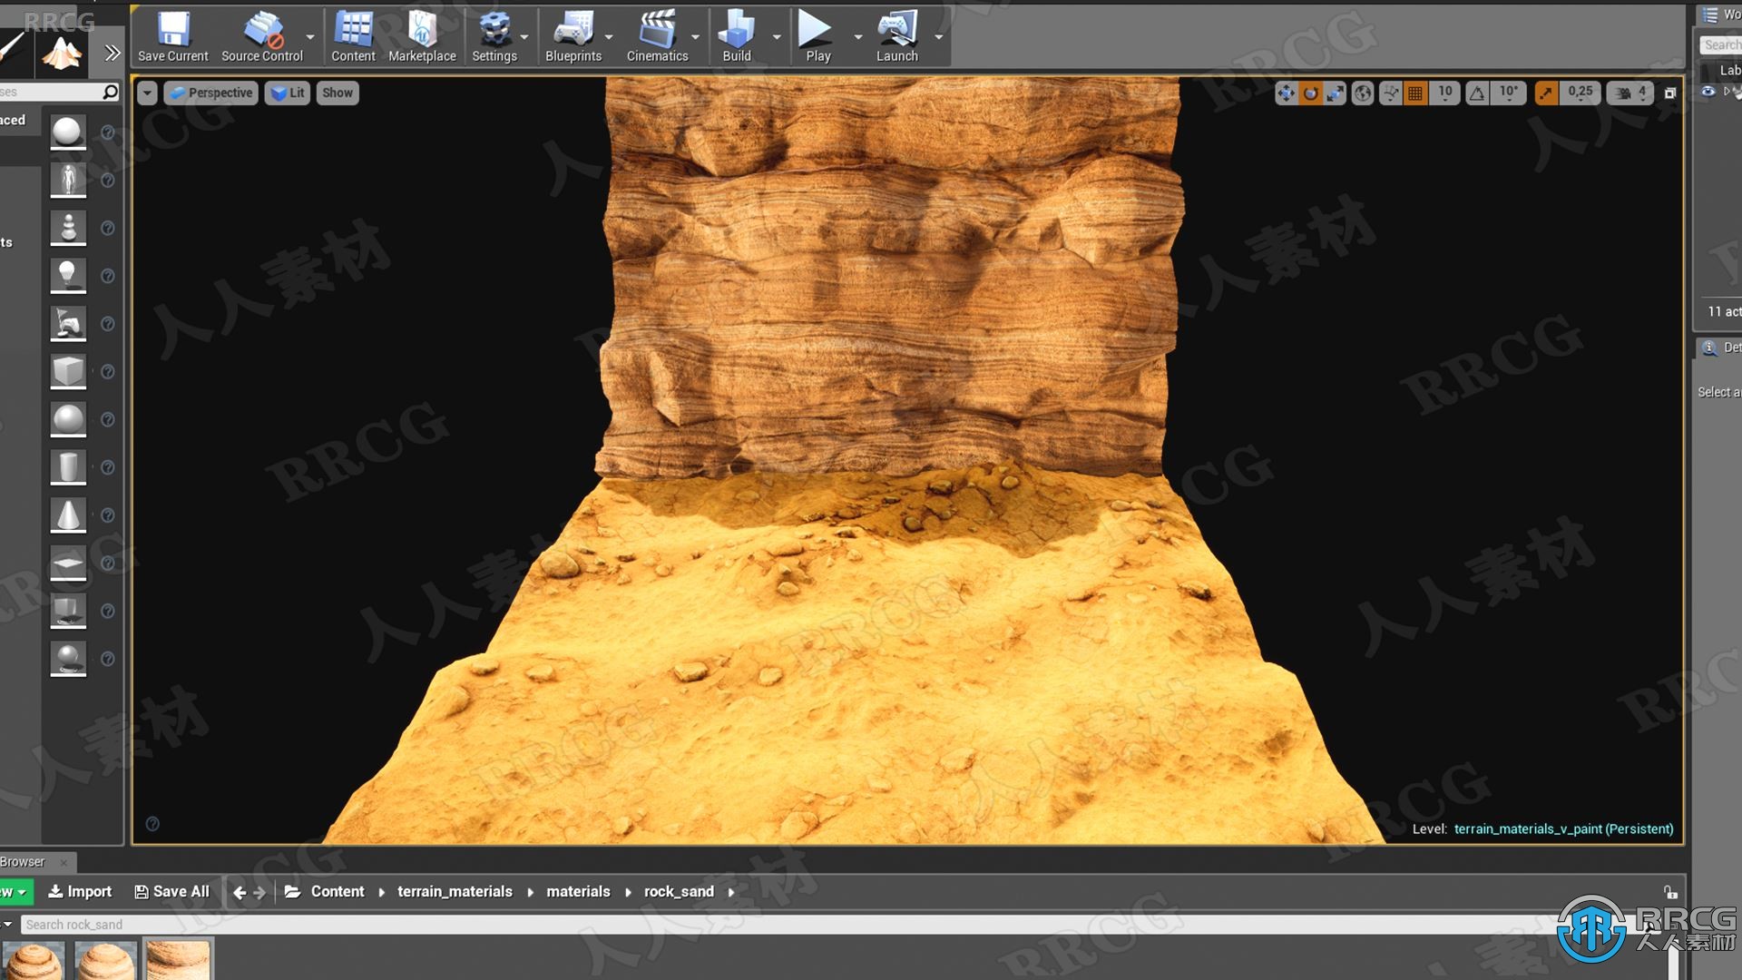Toggle rotation snapping in viewport
Image resolution: width=1742 pixels, height=980 pixels.
[x=1477, y=93]
